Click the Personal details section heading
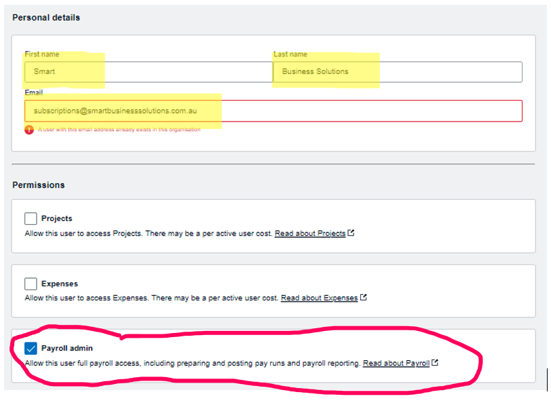This screenshot has height=403, width=551. coord(46,18)
